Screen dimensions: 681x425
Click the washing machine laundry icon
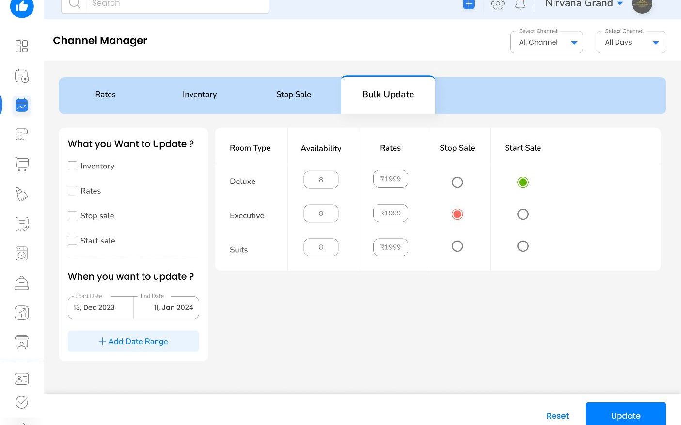click(22, 254)
